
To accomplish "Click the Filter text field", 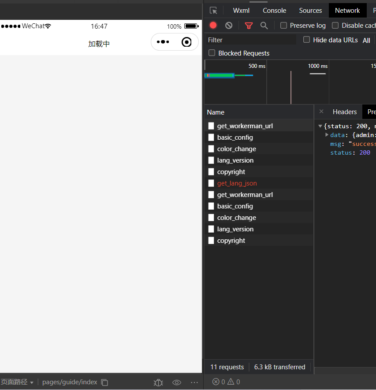I will click(x=250, y=40).
